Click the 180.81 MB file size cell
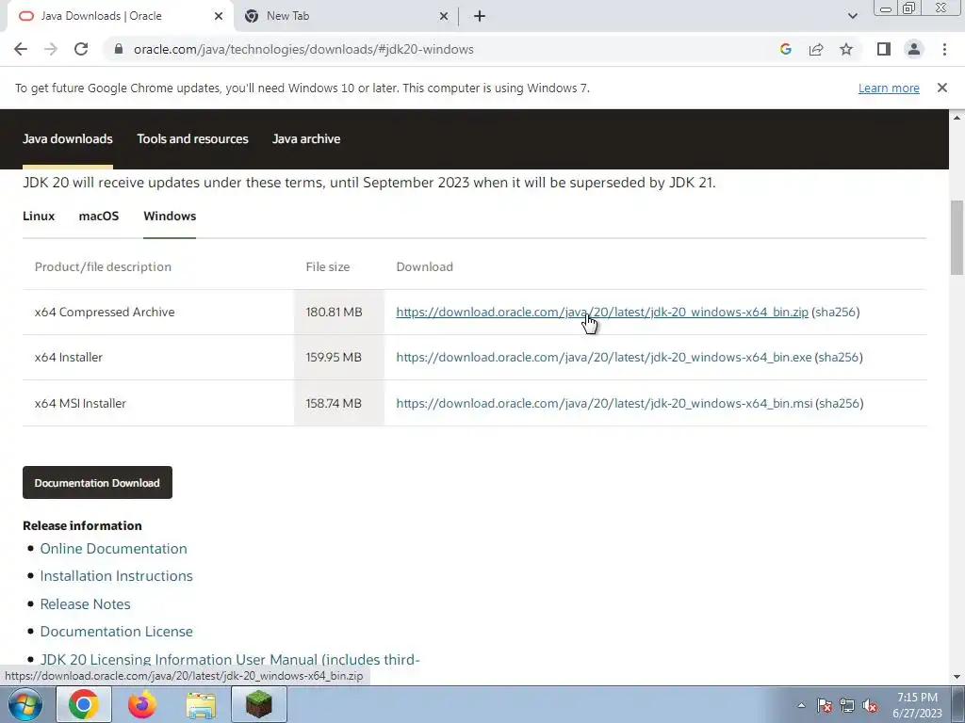 pyautogui.click(x=339, y=313)
